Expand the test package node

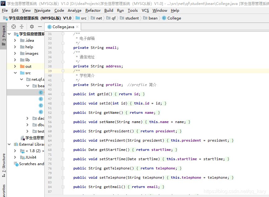coord(28,131)
